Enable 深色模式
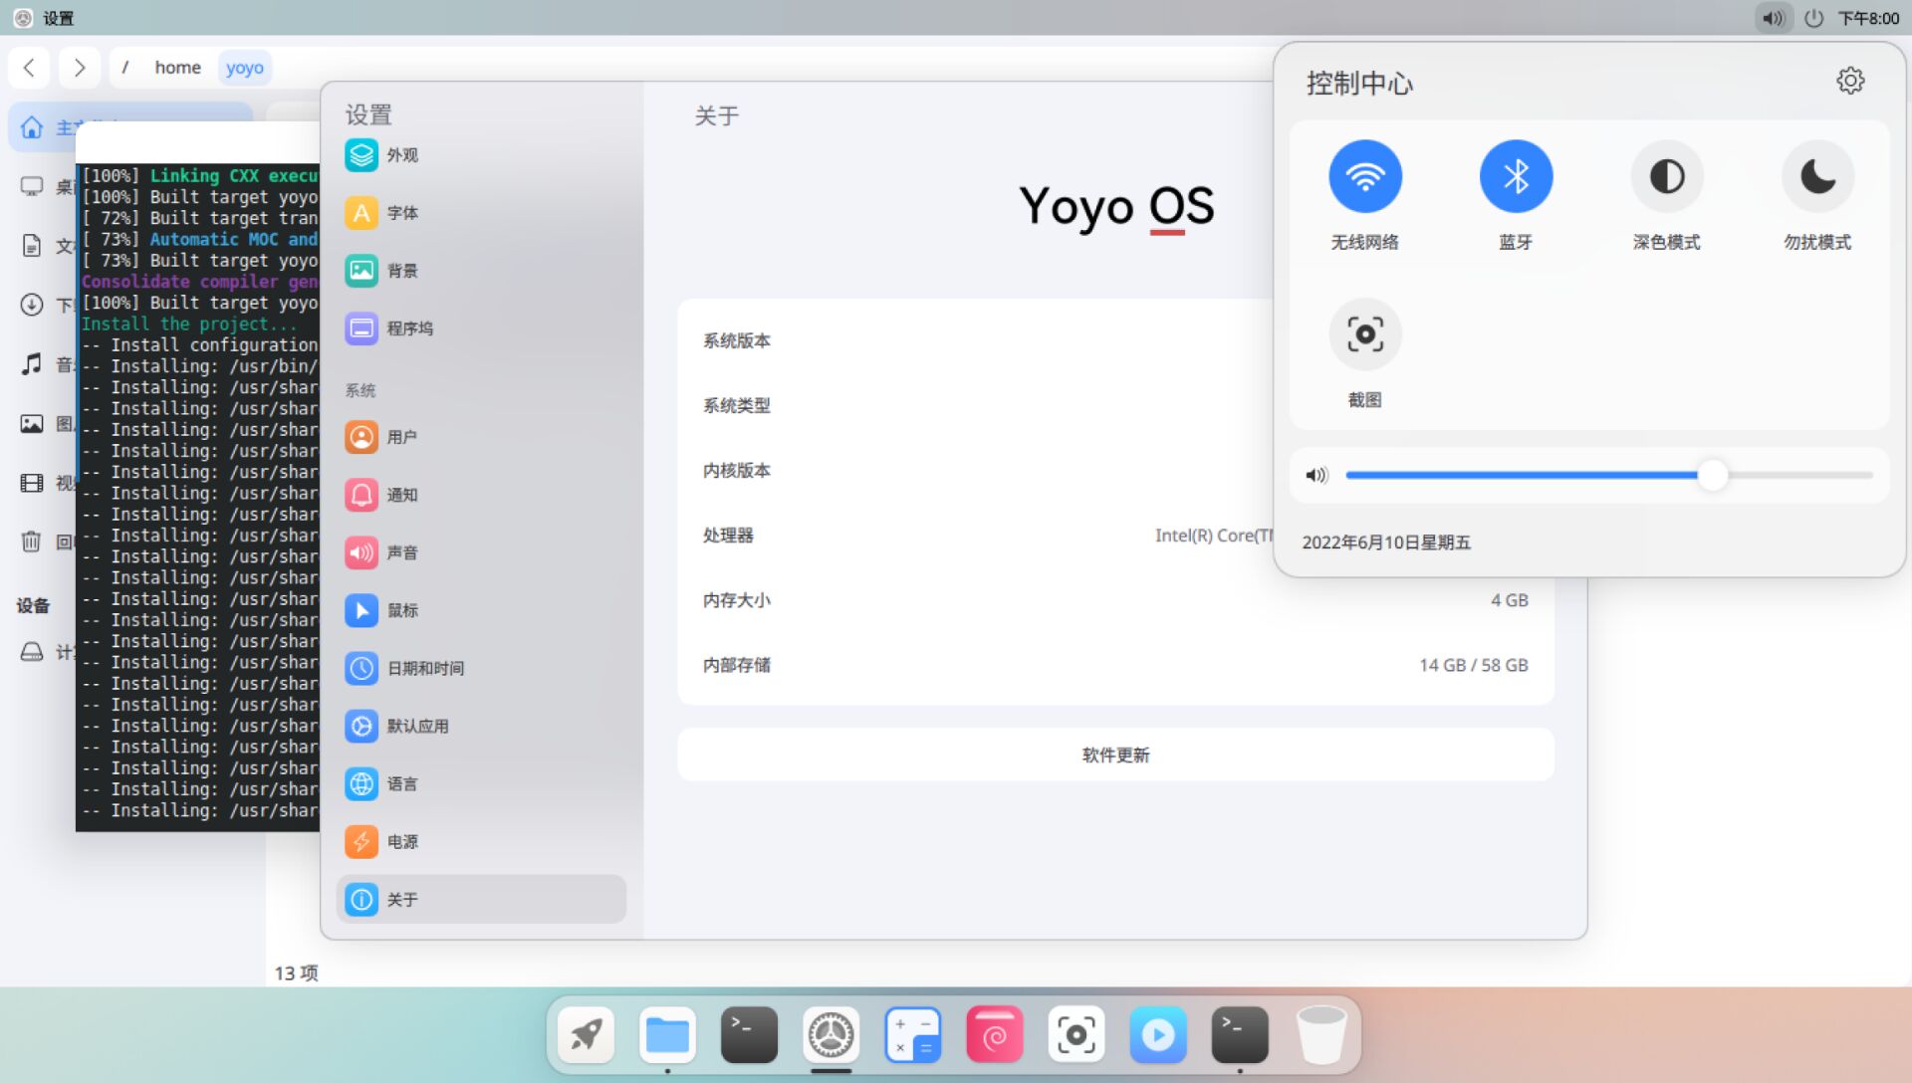 pyautogui.click(x=1666, y=175)
